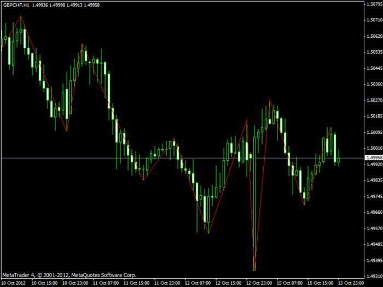Screen dimensions: 383x287
Task: Click the 1.50270 price axis label
Action: pyautogui.click(x=374, y=100)
